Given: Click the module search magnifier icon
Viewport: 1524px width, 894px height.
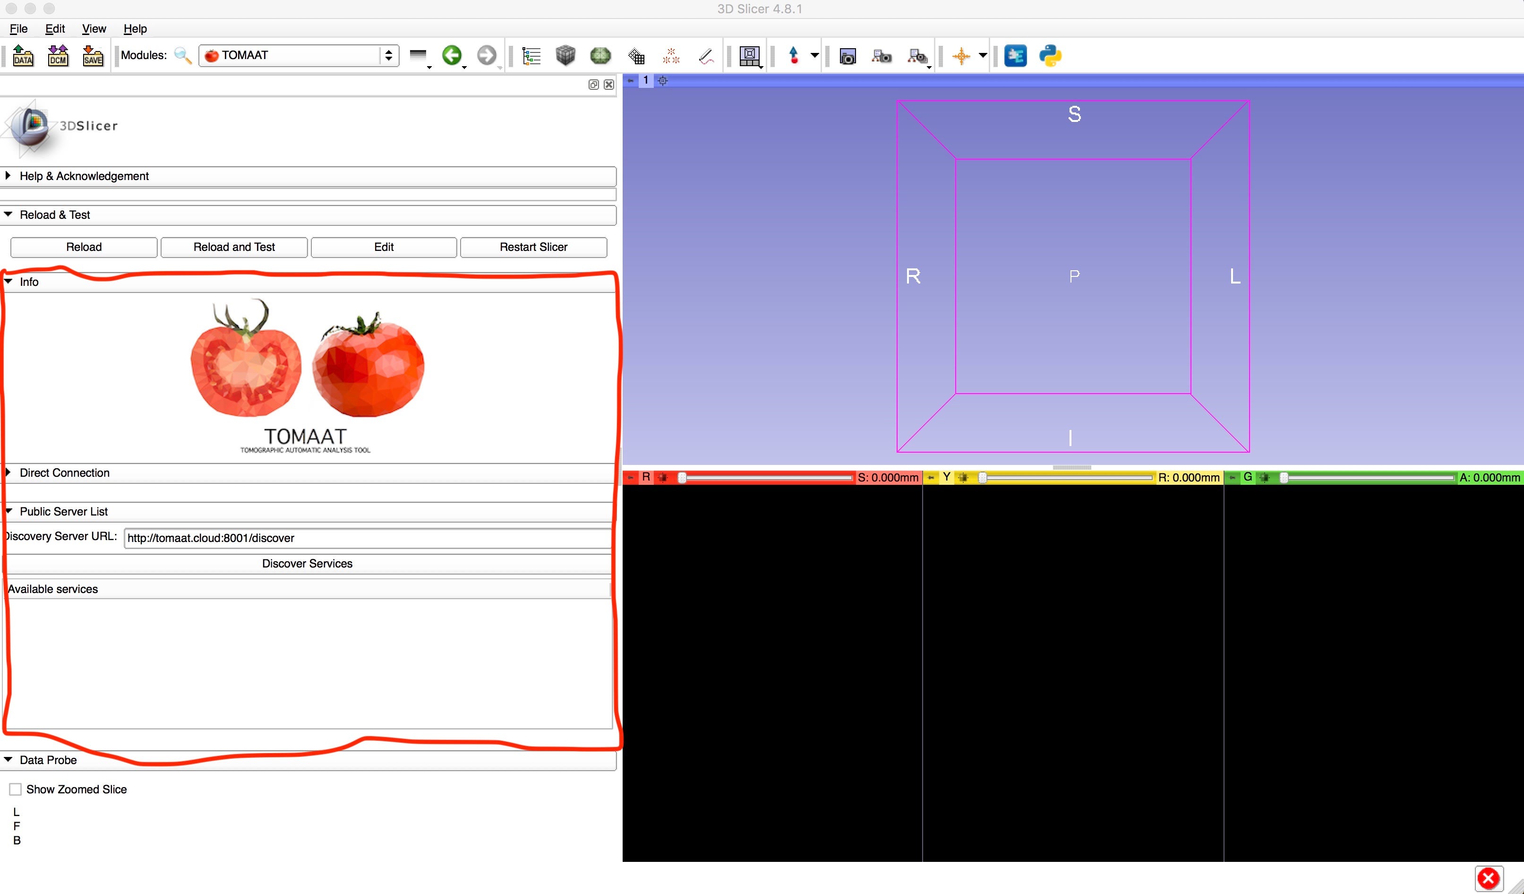Looking at the screenshot, I should 183,56.
